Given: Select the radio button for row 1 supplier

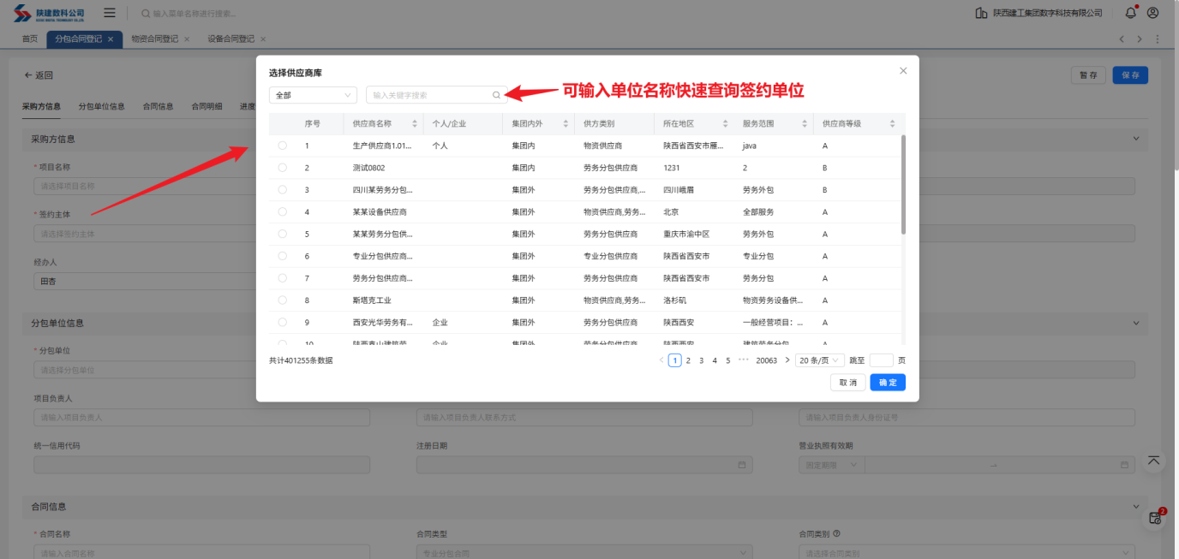Looking at the screenshot, I should pyautogui.click(x=282, y=146).
